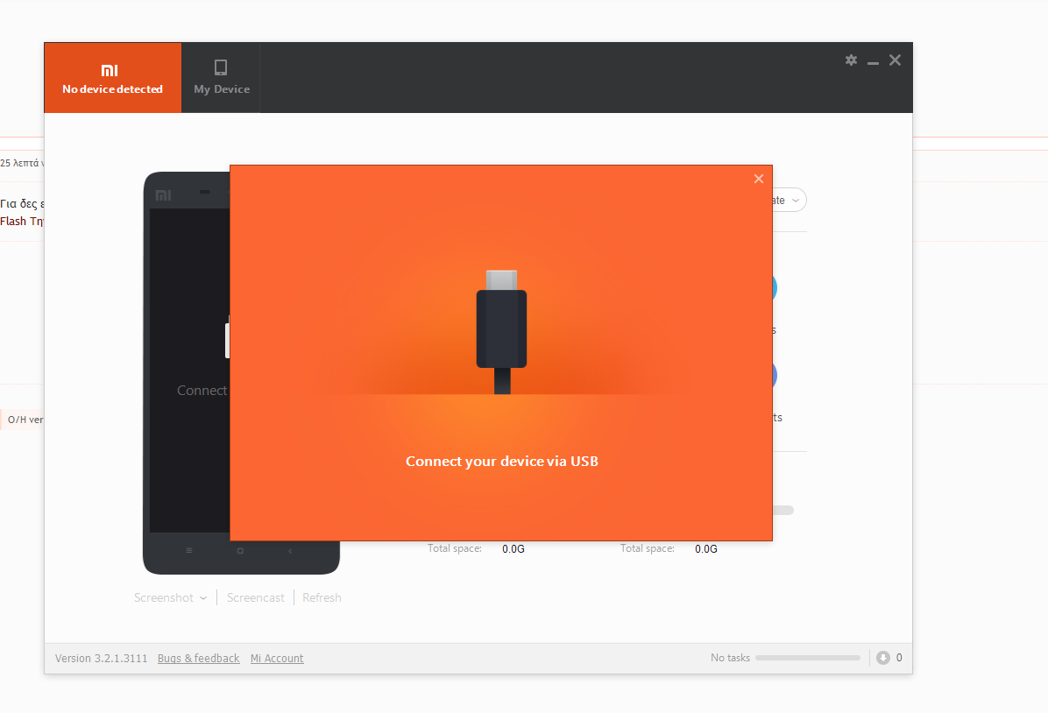Viewport: 1048px width, 713px height.
Task: Open the settings gear in title bar
Action: (851, 60)
